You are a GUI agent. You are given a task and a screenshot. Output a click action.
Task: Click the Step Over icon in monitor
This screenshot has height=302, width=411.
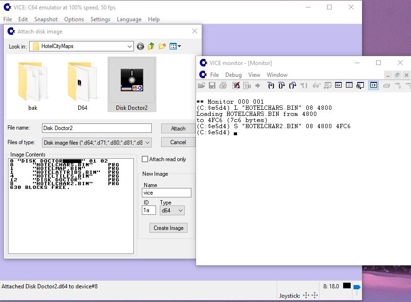[281, 85]
